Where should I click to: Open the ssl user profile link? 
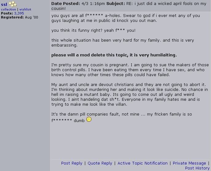pos(4,4)
